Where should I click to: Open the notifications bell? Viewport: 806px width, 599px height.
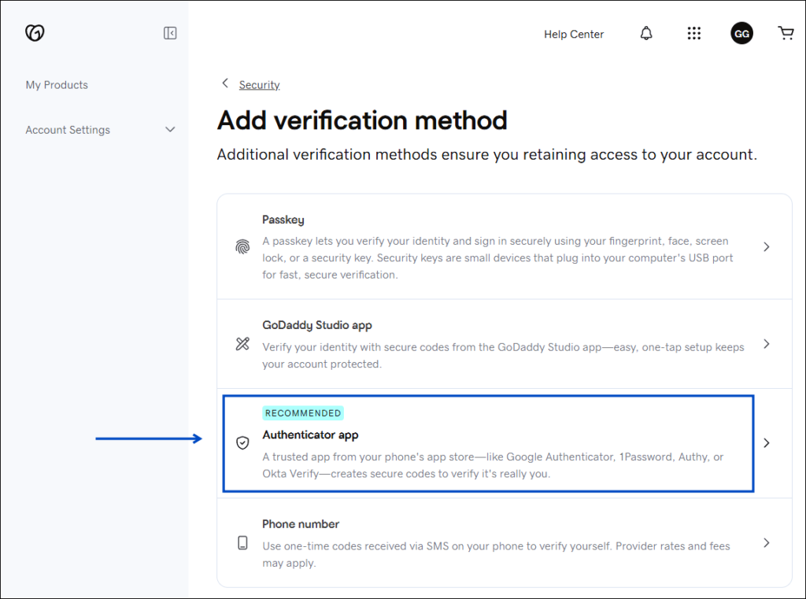coord(646,33)
